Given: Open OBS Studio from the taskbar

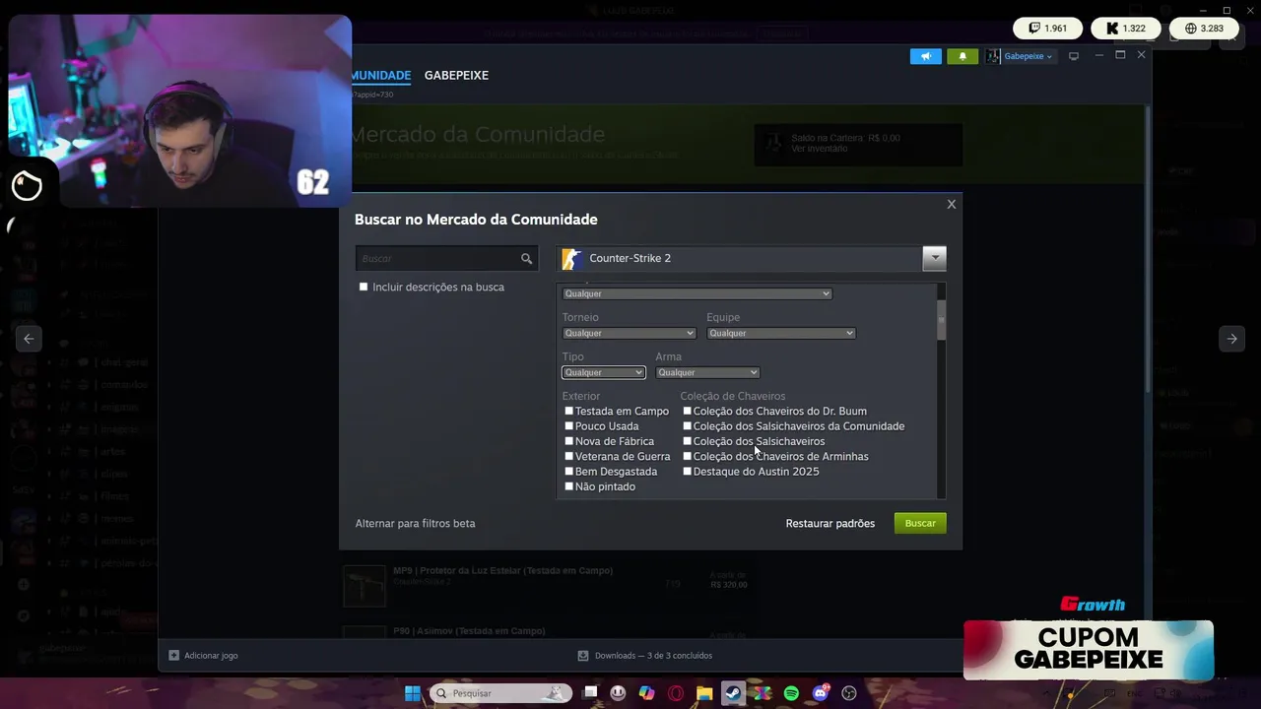Looking at the screenshot, I should [x=849, y=693].
